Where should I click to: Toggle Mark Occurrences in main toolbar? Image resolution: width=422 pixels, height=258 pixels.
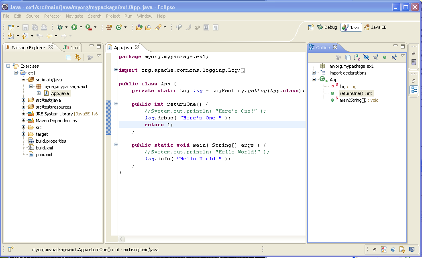click(188, 27)
